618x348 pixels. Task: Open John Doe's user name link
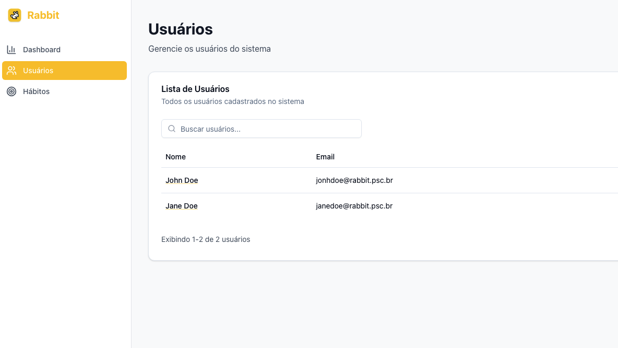182,180
